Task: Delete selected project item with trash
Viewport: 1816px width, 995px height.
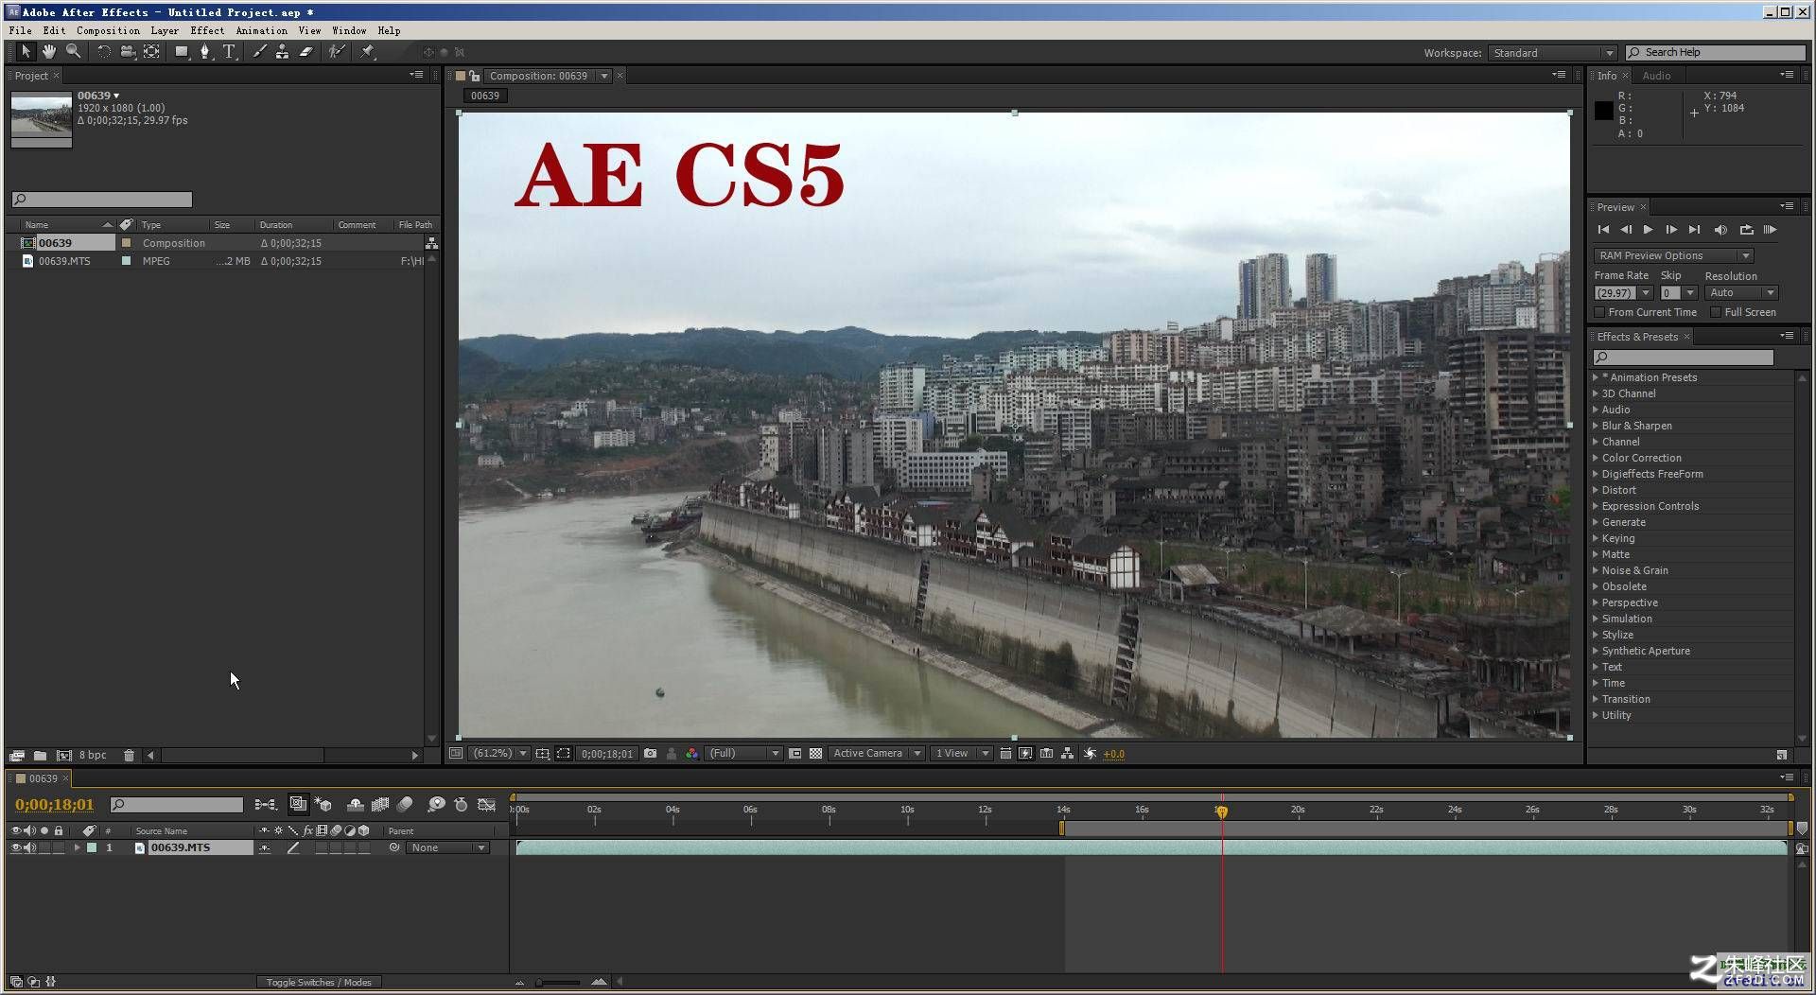Action: click(x=129, y=756)
